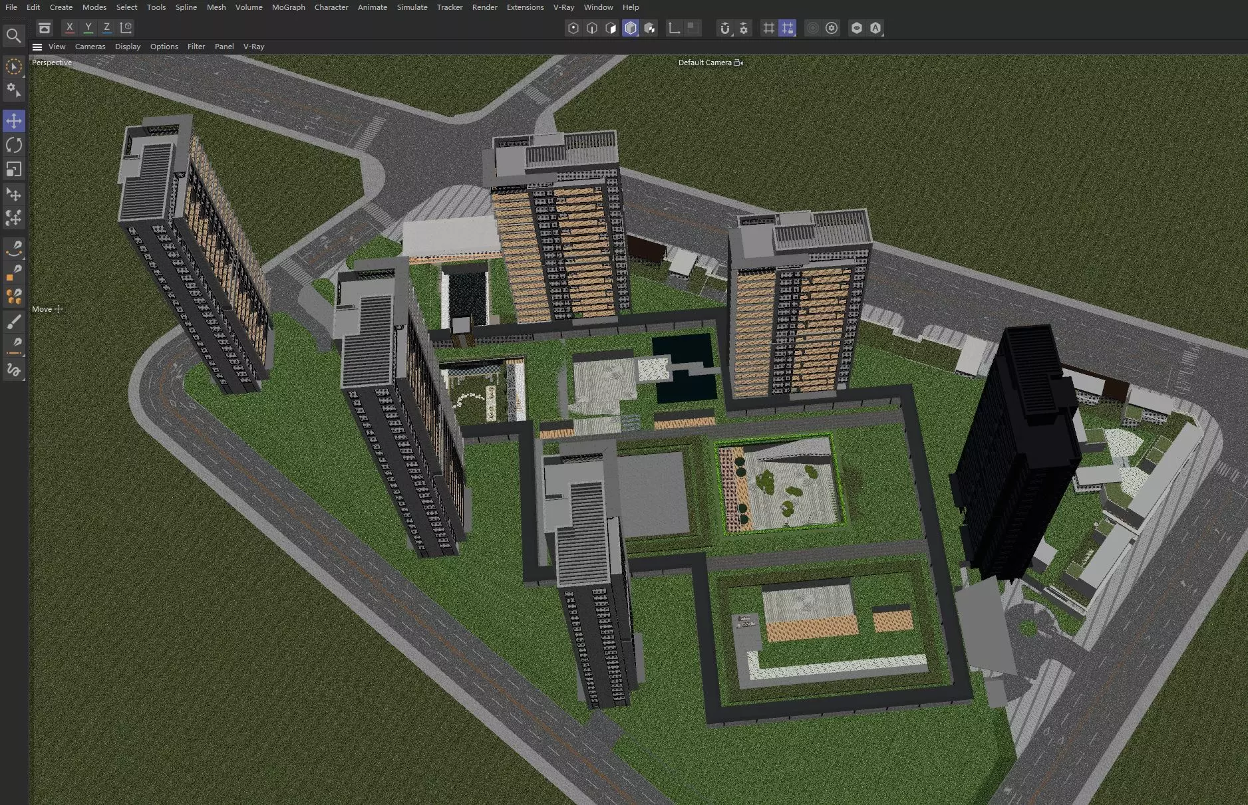Select the Guide line pen tool
This screenshot has width=1248, height=805.
tap(13, 346)
